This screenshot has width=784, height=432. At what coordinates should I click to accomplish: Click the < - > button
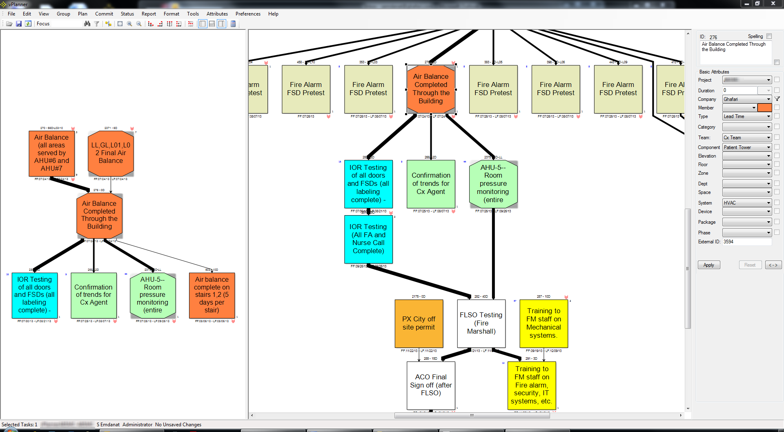773,265
